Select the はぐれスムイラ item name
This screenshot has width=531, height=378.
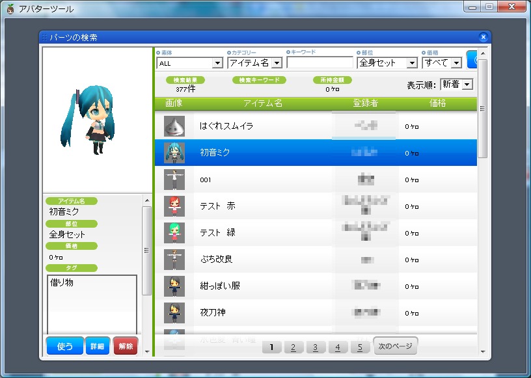tap(226, 126)
